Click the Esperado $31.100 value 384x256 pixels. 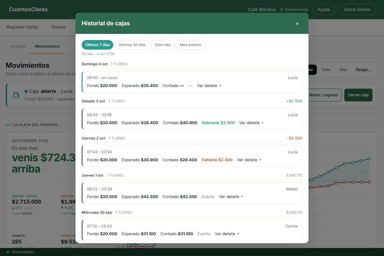(139, 234)
